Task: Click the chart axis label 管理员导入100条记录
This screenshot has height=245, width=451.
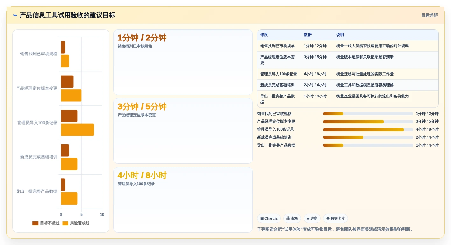Action: (37, 123)
